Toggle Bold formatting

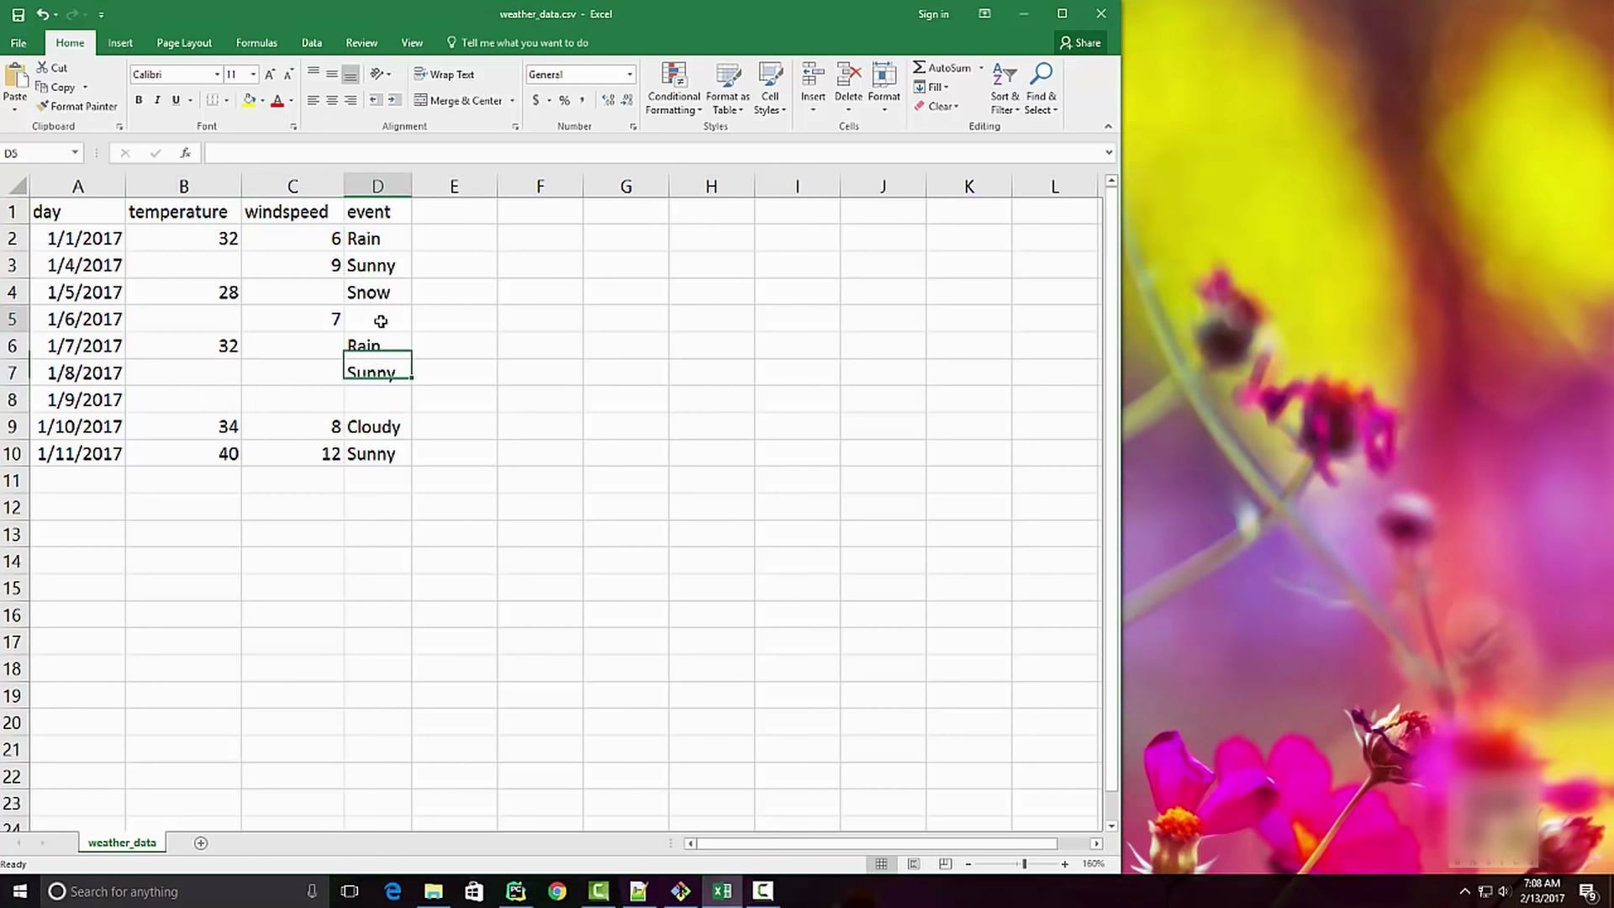[139, 100]
